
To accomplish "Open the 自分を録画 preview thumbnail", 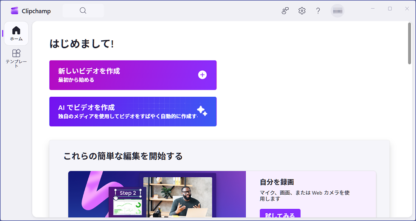I will coord(157,194).
